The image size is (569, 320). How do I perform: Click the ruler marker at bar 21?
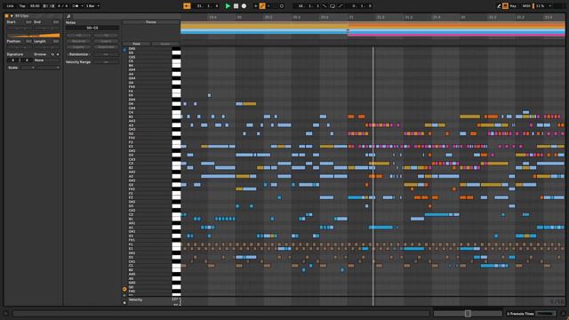[x=351, y=17]
